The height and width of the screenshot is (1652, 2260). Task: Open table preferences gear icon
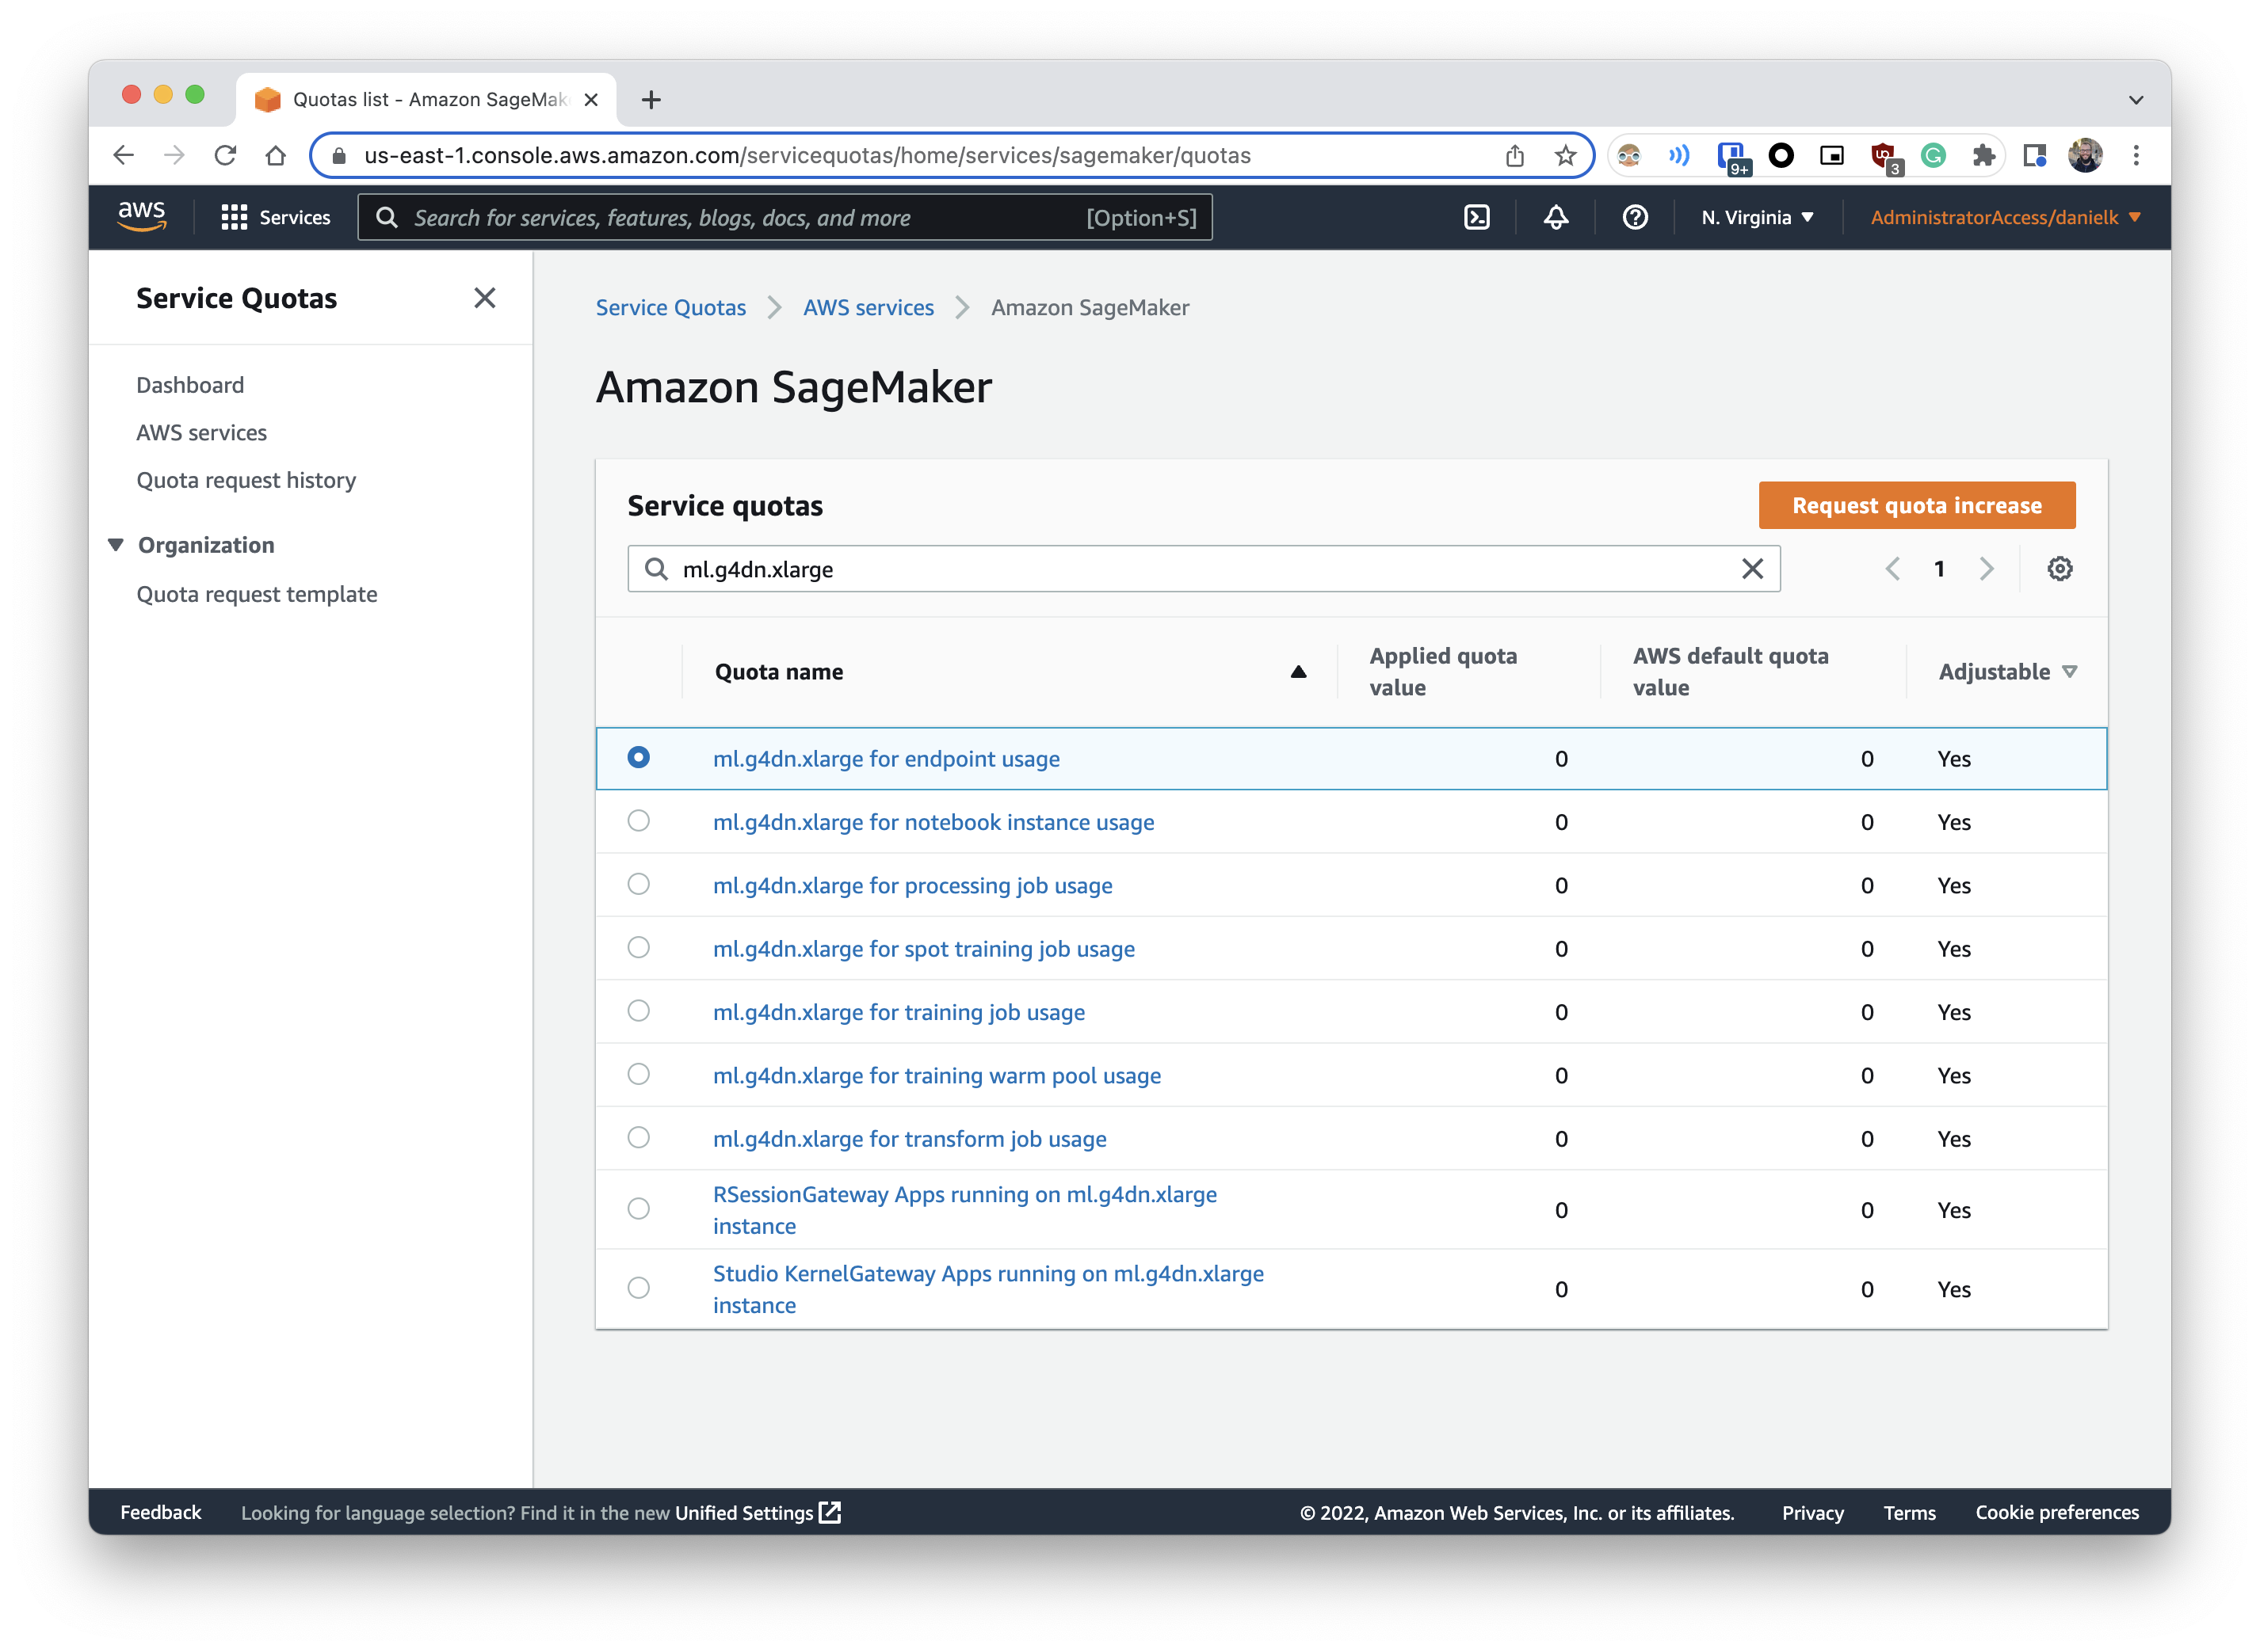click(2059, 569)
